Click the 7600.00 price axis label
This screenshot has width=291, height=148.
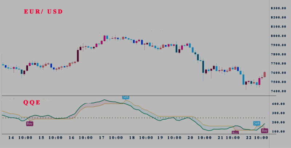(278, 73)
